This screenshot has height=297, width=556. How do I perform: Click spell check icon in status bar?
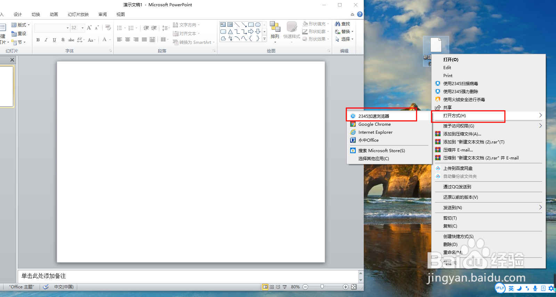click(x=46, y=287)
